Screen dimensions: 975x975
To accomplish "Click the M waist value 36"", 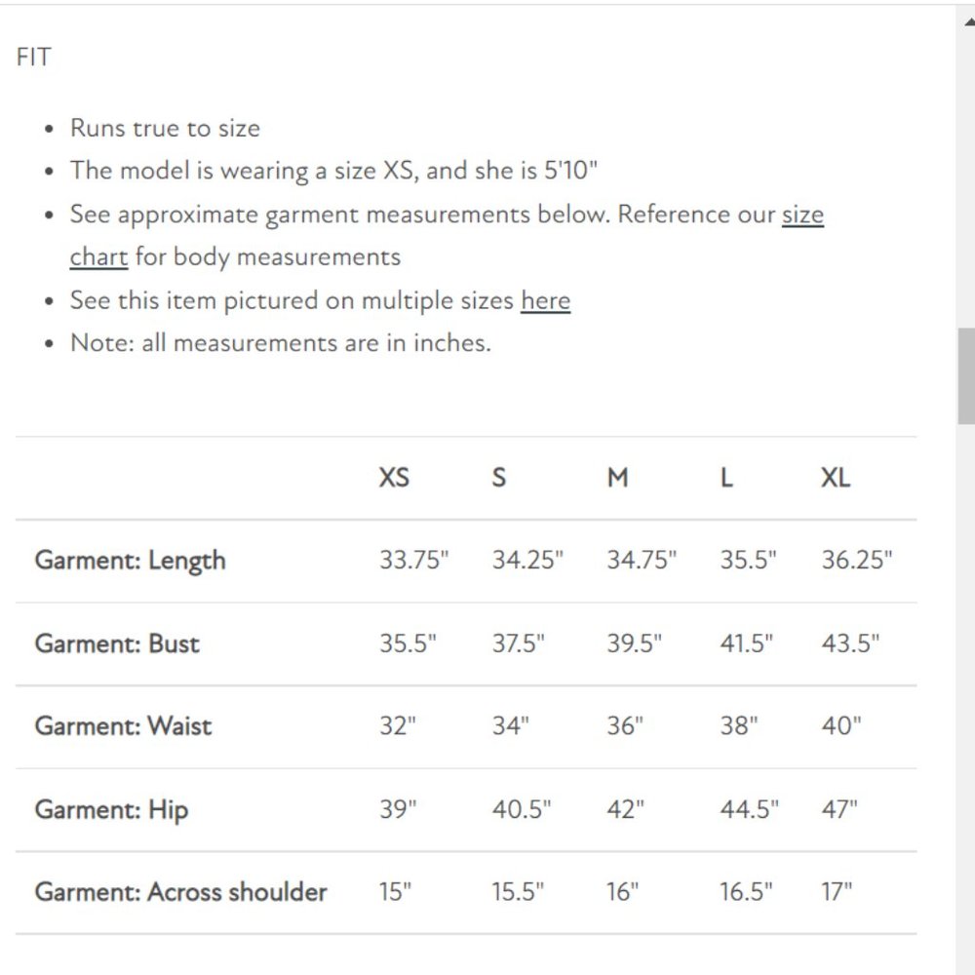I will click(x=625, y=726).
